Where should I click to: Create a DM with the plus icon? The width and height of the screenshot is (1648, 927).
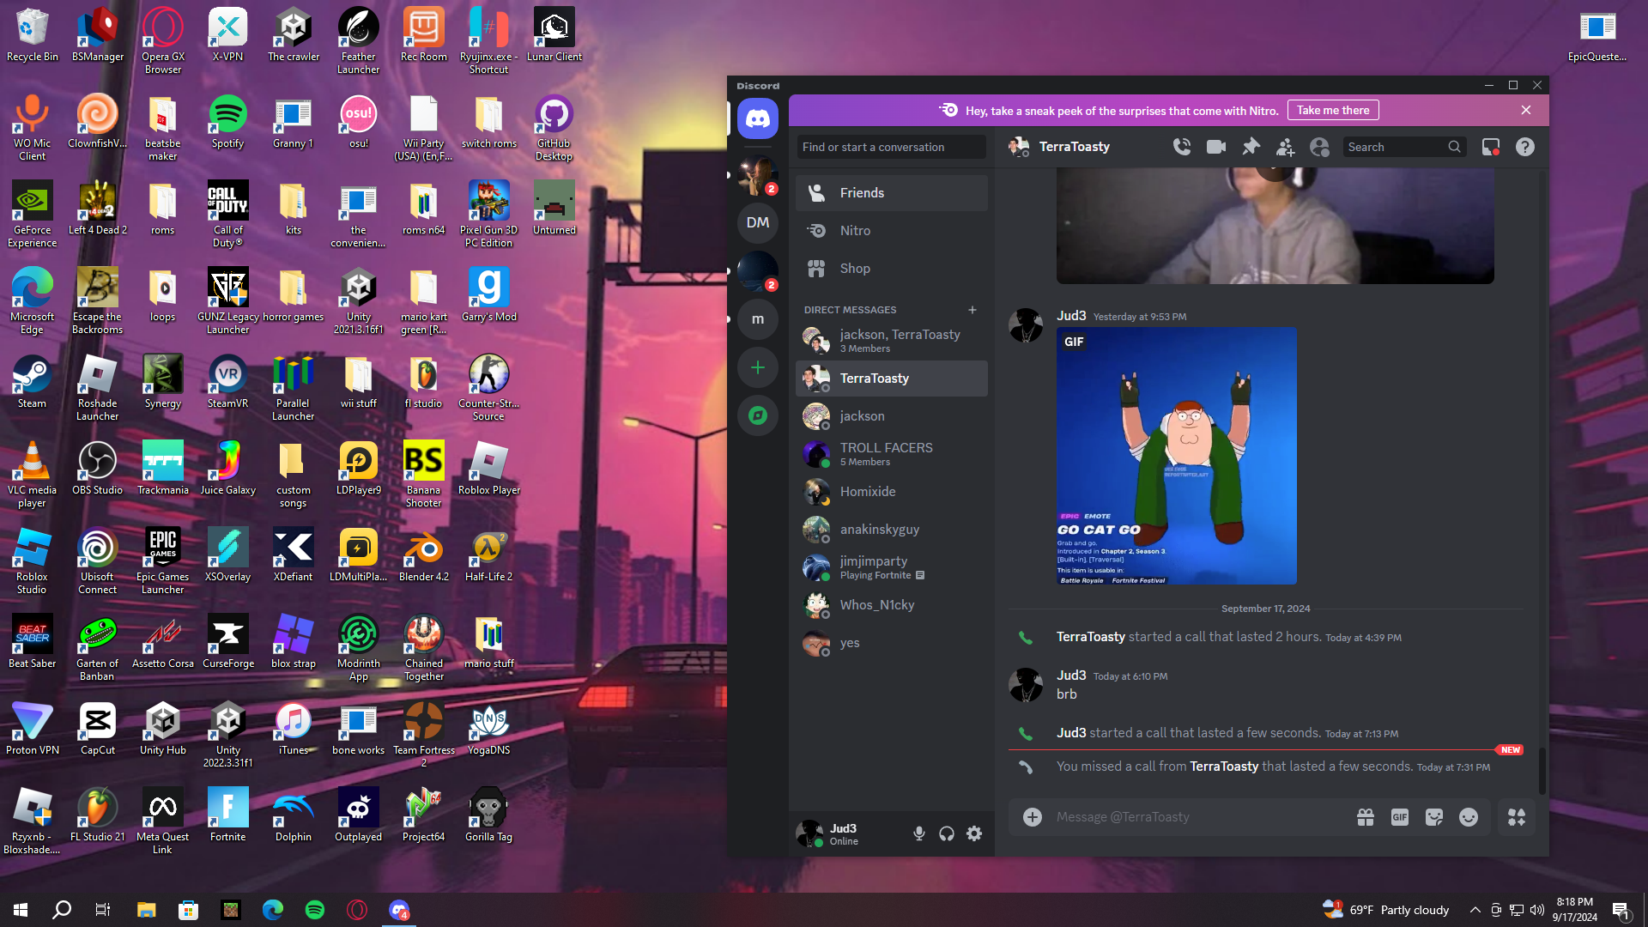(x=972, y=310)
